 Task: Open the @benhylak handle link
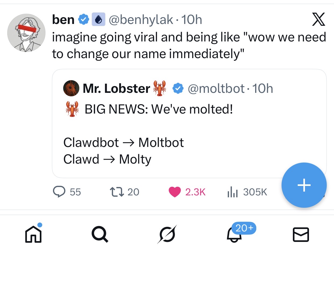pos(141,20)
